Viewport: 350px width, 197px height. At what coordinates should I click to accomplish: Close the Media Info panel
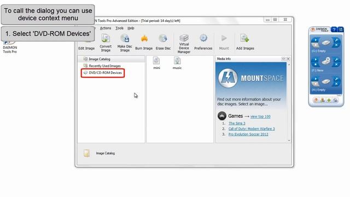(x=288, y=59)
